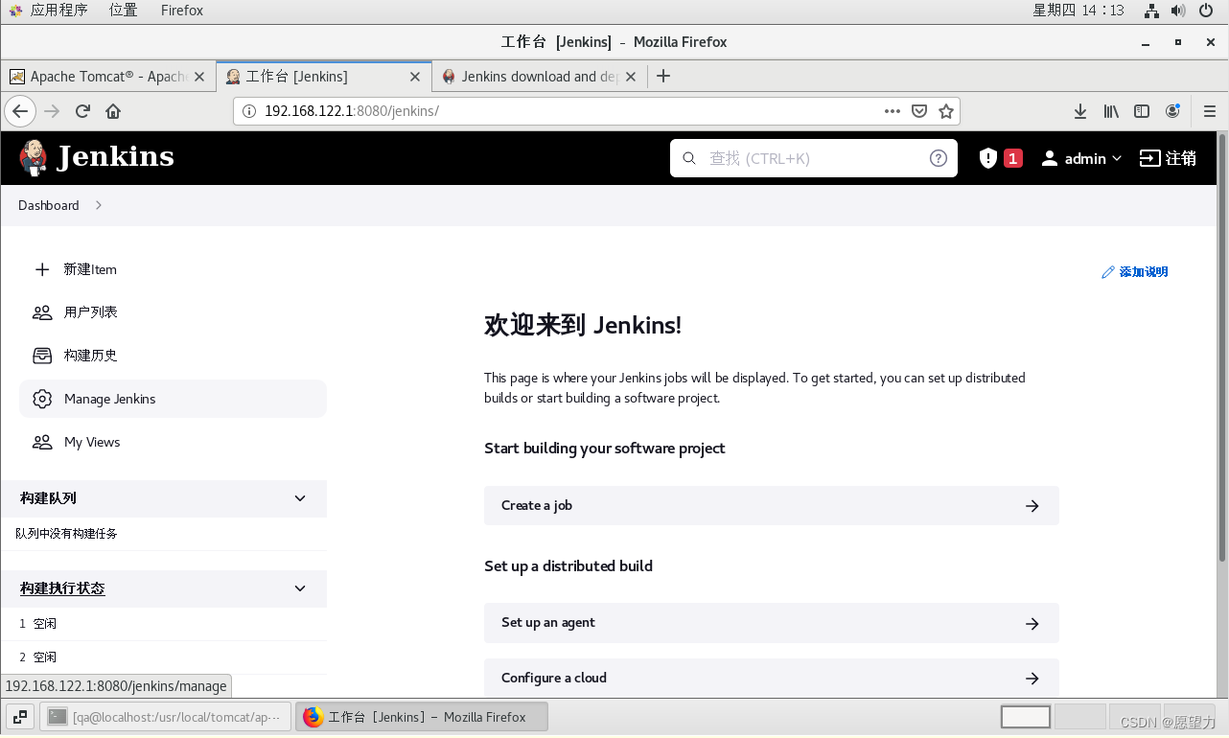Open a new tab with the plus button
Screen dimensions: 1229x738
662,76
